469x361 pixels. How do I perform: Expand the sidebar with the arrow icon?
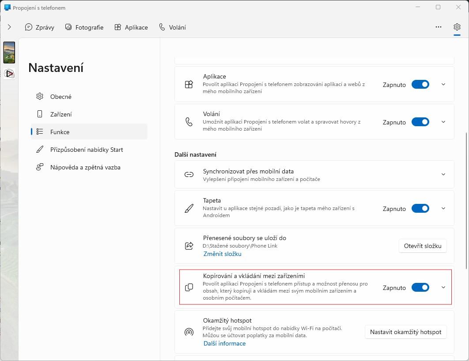point(9,27)
